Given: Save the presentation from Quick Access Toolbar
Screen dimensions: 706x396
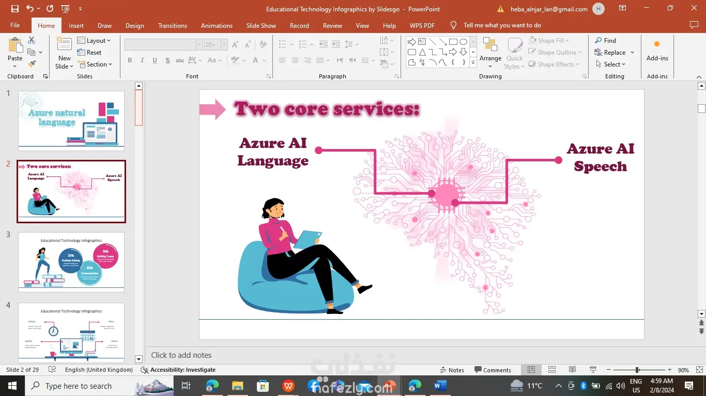Looking at the screenshot, I should 14,9.
